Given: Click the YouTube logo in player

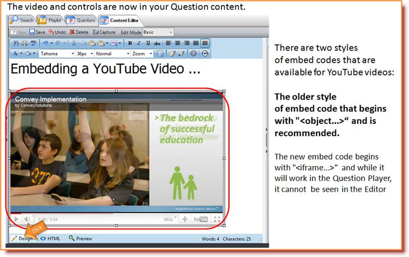Looking at the screenshot, I should point(200,219).
